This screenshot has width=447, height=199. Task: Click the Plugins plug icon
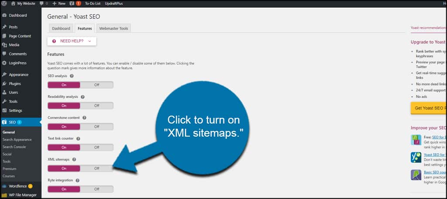[4, 84]
